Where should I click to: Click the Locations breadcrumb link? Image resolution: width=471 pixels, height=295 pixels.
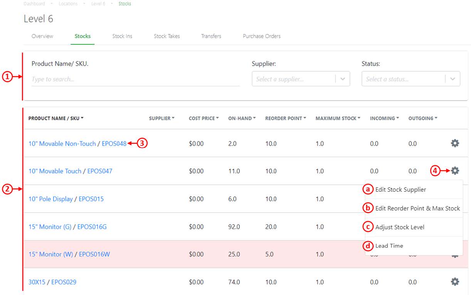point(68,3)
